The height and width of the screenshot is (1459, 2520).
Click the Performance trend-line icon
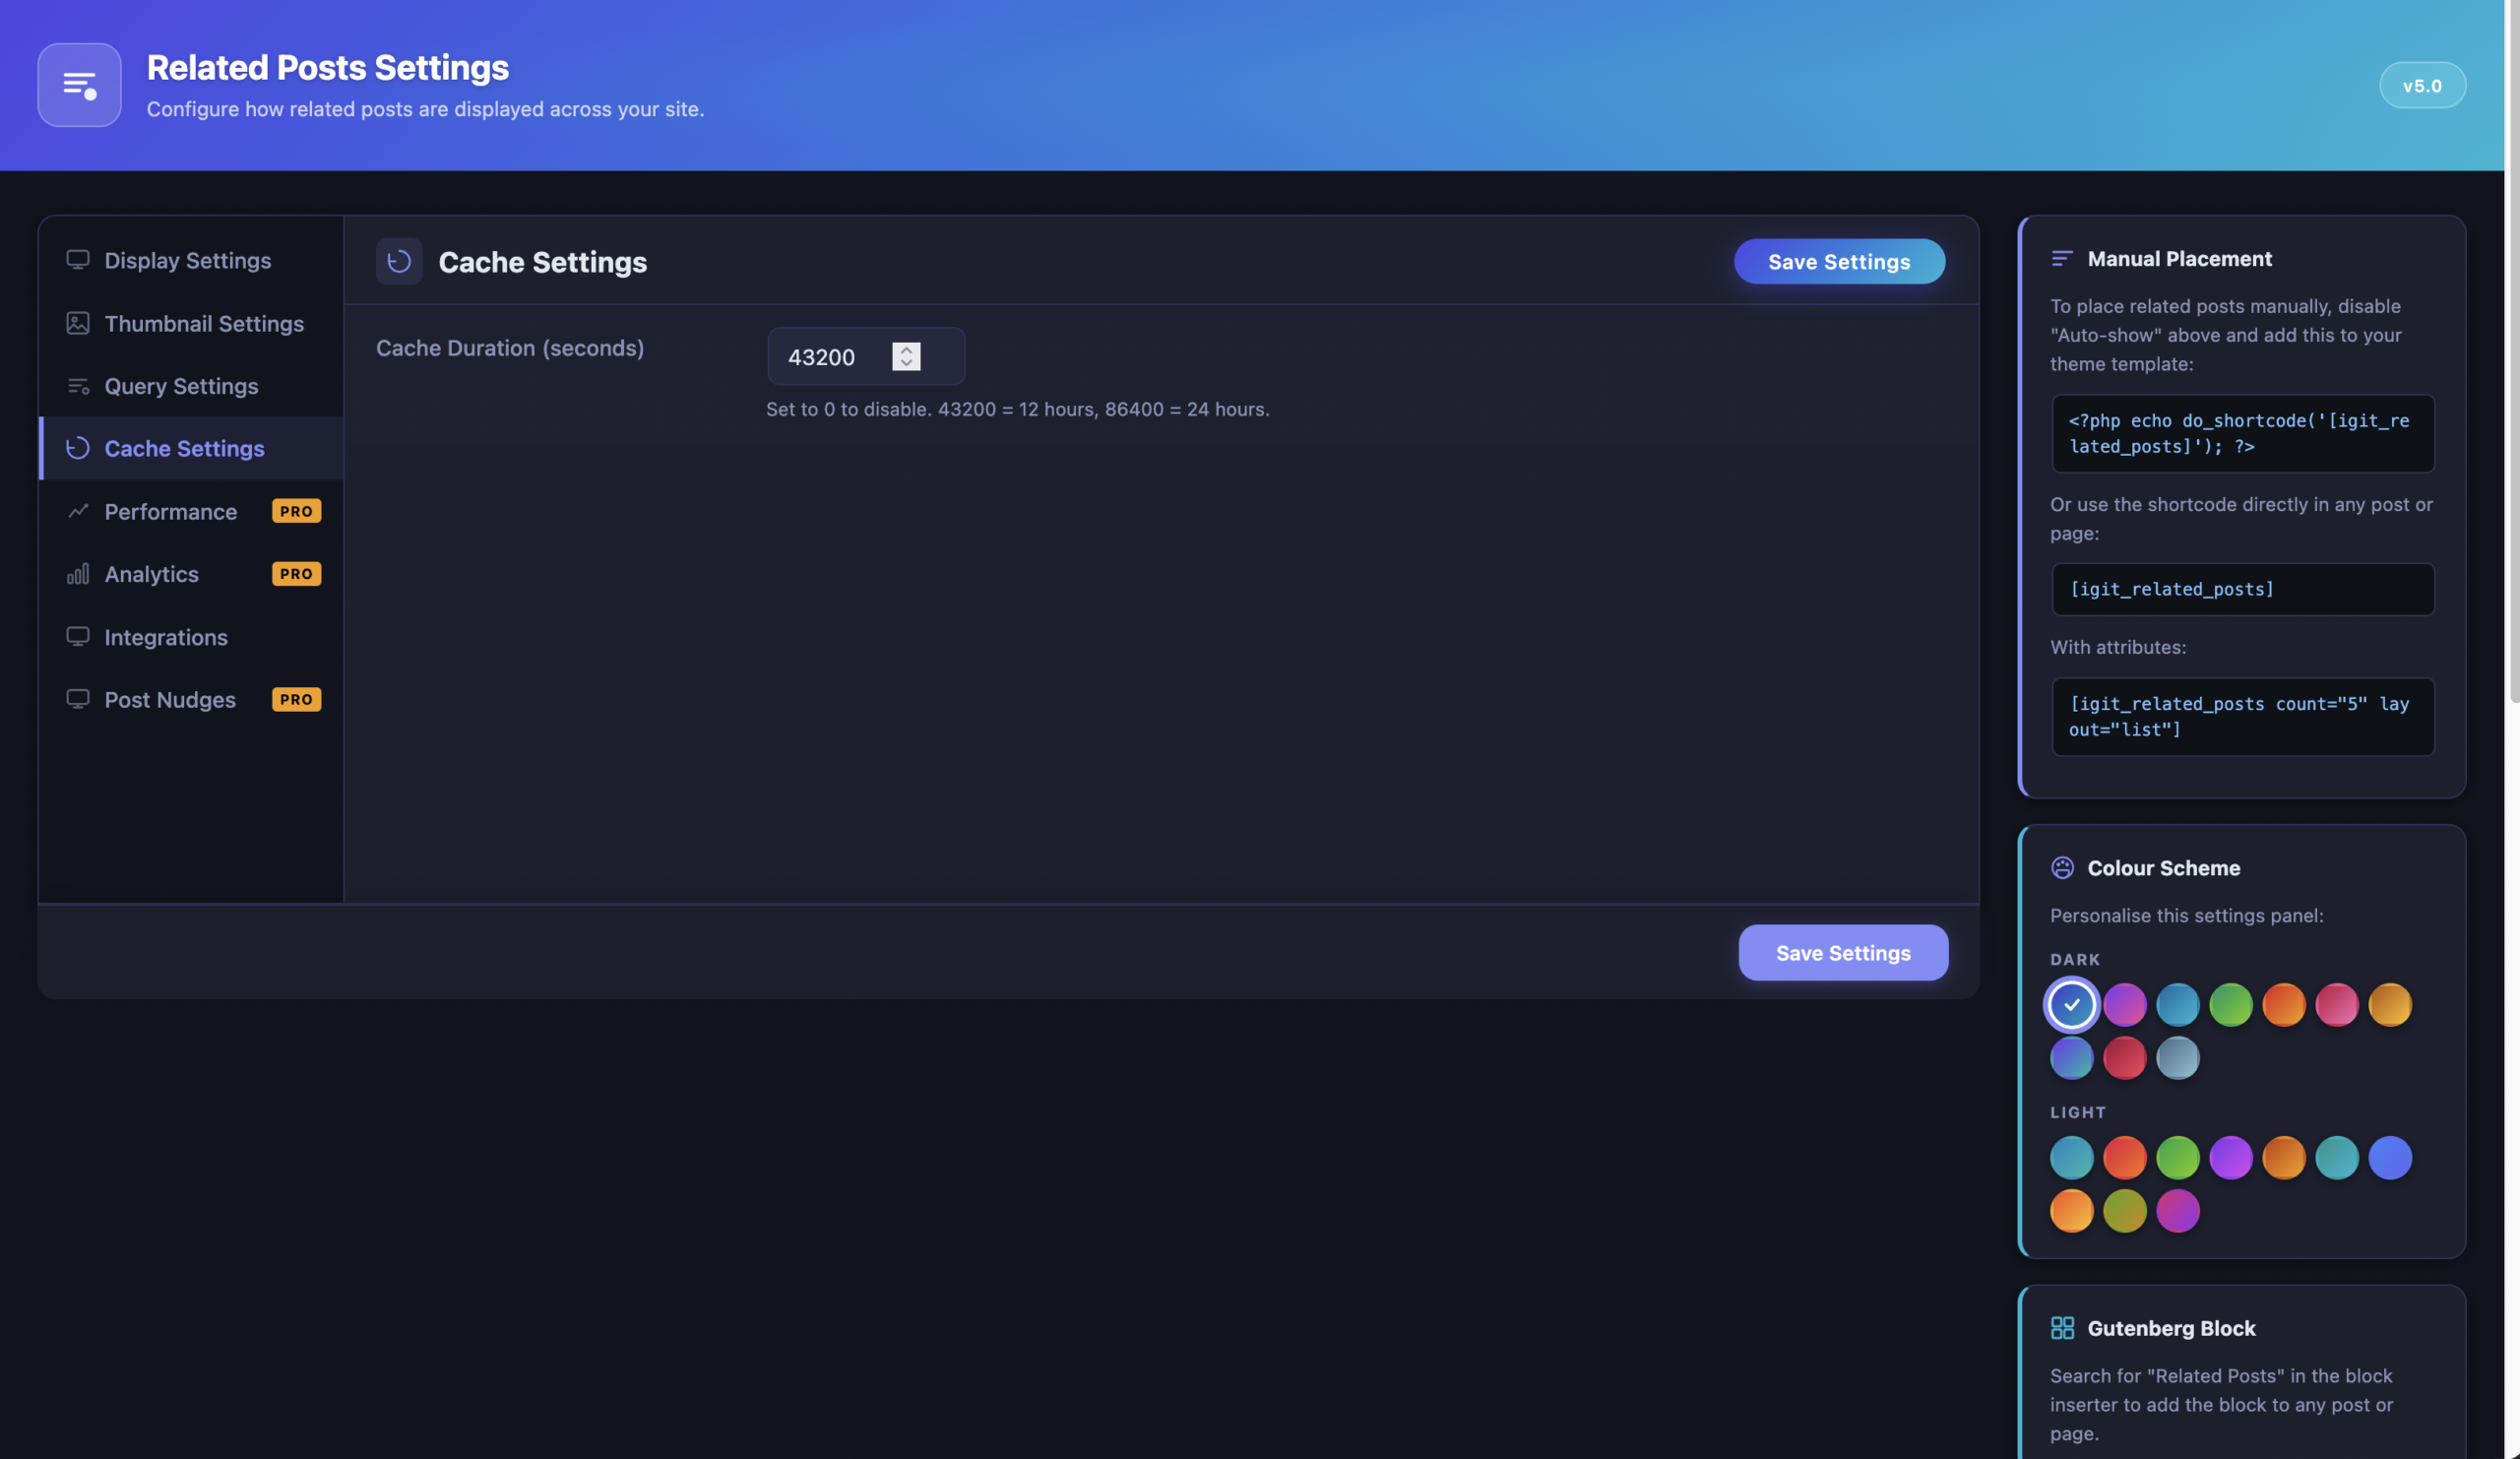[x=78, y=511]
